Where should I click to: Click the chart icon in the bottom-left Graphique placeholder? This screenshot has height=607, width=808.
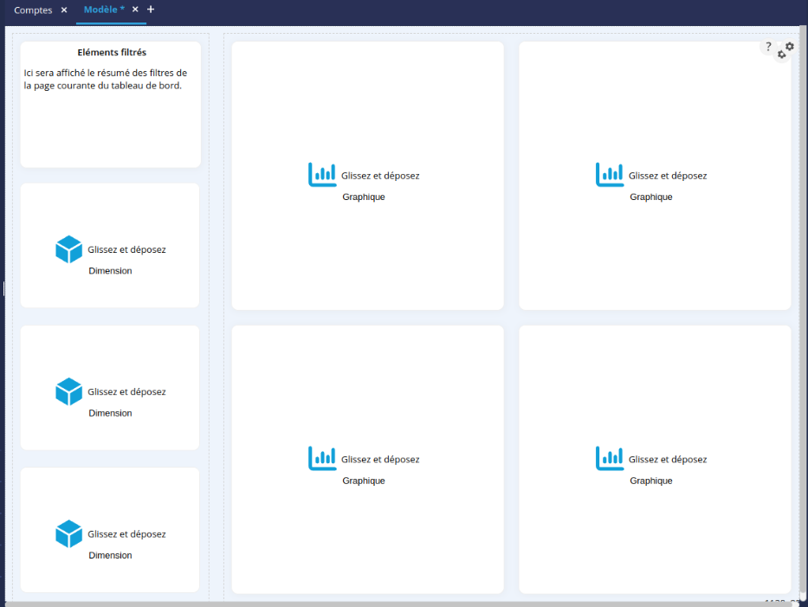(x=322, y=458)
